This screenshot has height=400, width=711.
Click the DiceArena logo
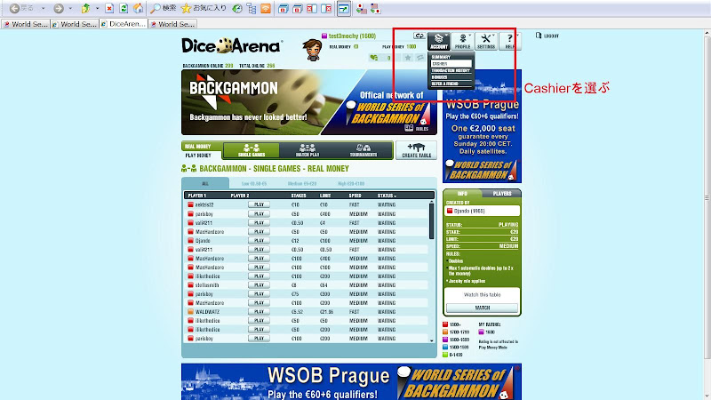[232, 46]
